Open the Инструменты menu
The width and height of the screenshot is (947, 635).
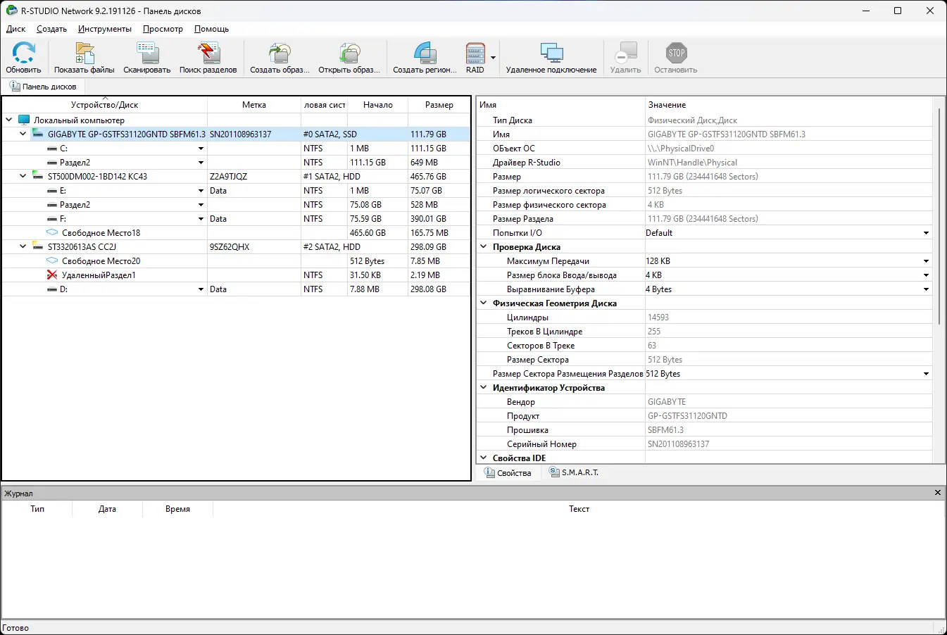point(104,29)
